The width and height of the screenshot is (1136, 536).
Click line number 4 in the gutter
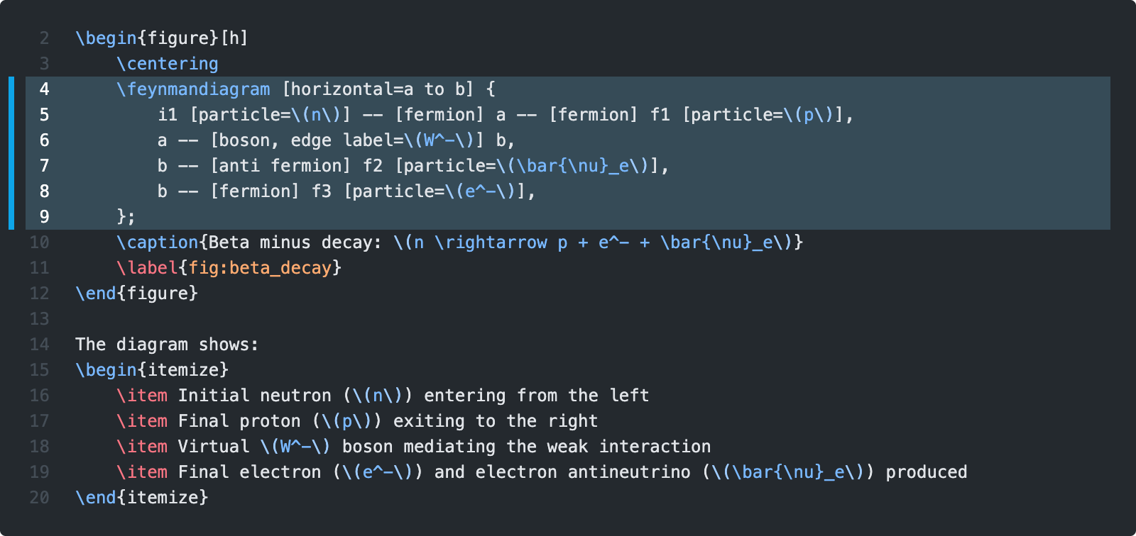[44, 89]
